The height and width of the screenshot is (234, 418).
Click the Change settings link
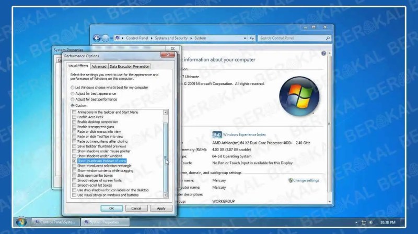click(306, 180)
